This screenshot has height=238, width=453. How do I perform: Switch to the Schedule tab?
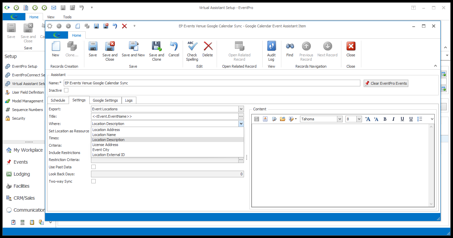click(58, 100)
